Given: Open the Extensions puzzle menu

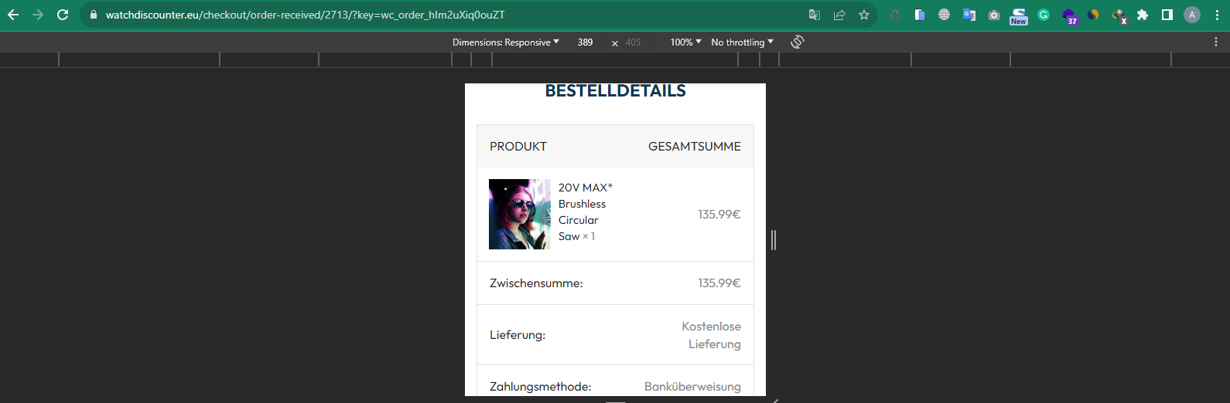Looking at the screenshot, I should (x=1143, y=15).
